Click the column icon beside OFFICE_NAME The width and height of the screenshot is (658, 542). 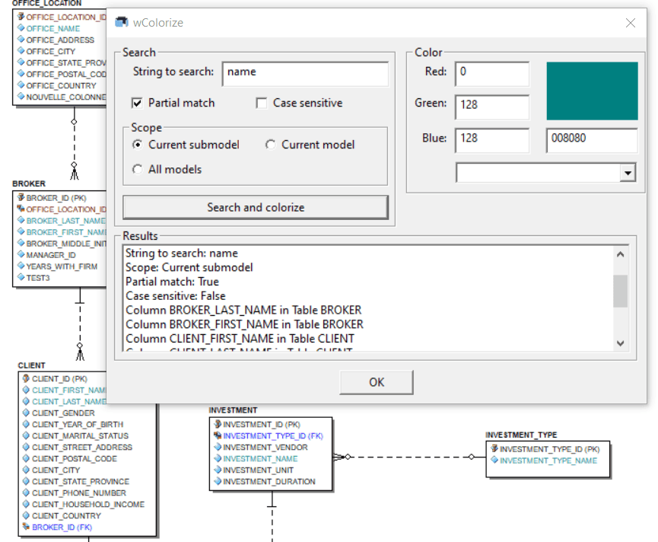[x=21, y=28]
